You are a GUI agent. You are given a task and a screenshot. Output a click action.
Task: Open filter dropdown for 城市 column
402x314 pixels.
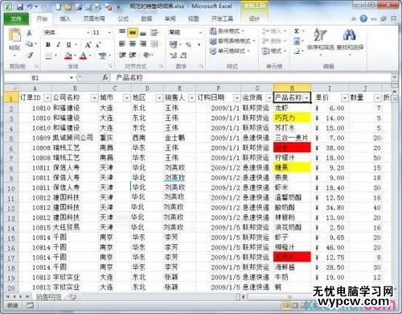tap(127, 98)
